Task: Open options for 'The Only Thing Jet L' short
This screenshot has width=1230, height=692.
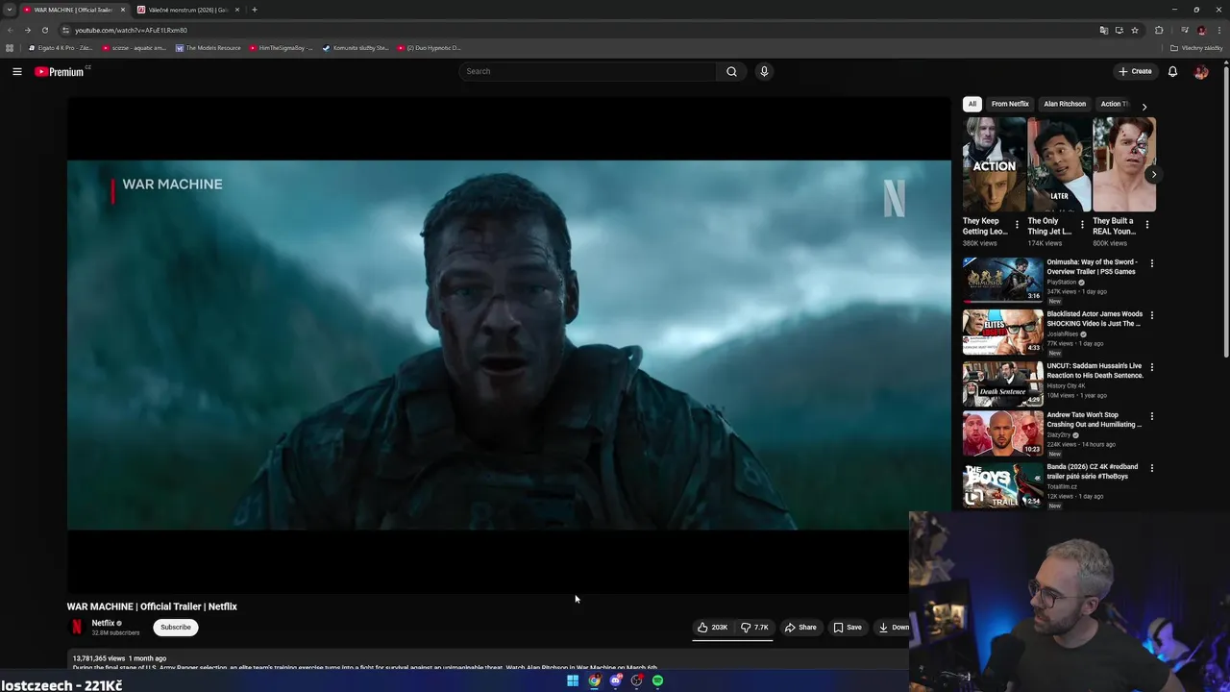Action: pos(1082,225)
